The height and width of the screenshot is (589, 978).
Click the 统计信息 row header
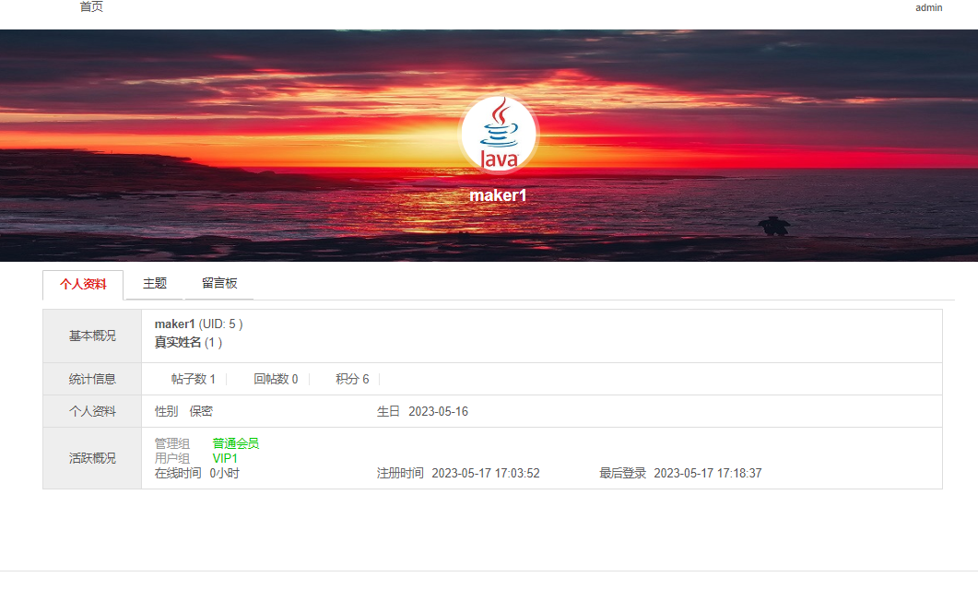click(92, 380)
